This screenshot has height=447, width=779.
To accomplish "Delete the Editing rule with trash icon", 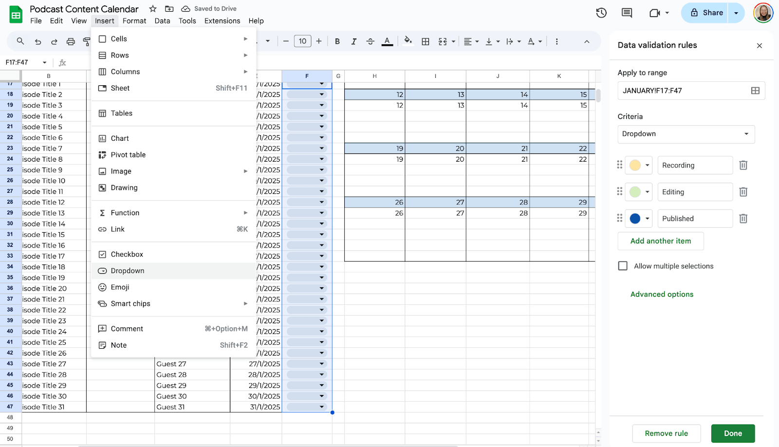I will pyautogui.click(x=742, y=191).
